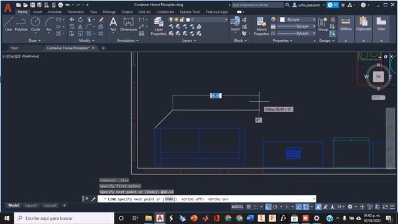Click the object color wheel swatch
This screenshot has height=224, width=398.
pos(273,19)
